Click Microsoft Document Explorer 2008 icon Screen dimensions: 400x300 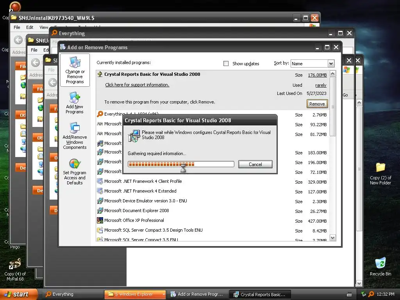pos(100,211)
